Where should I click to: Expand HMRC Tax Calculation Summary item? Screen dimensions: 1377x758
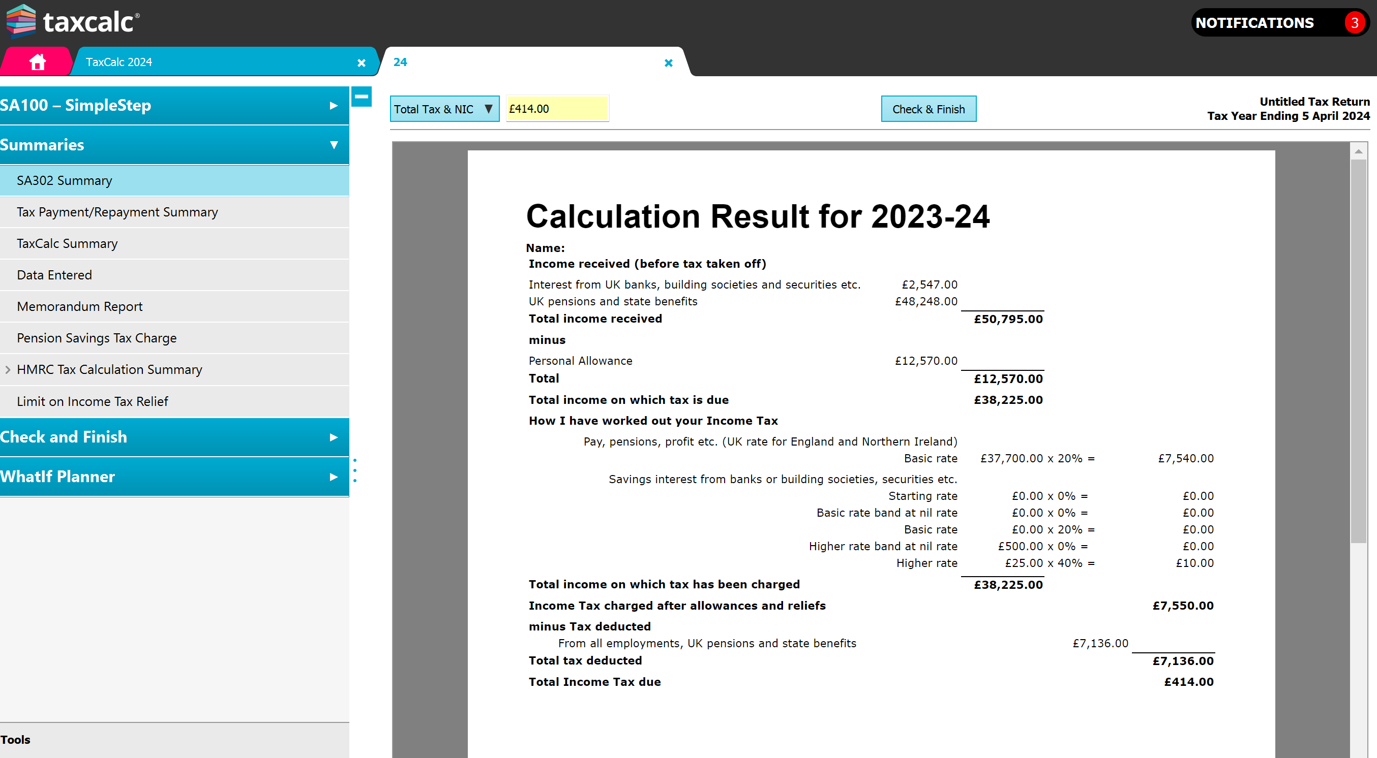coord(8,369)
